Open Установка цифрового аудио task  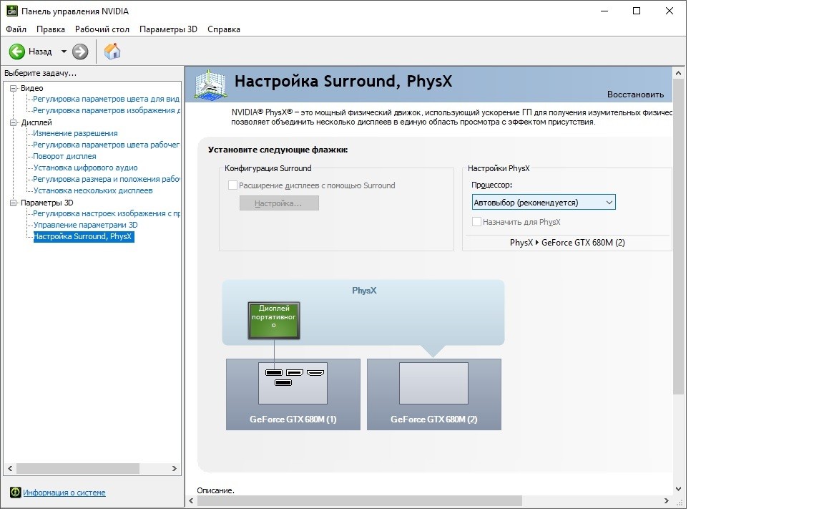tap(85, 168)
